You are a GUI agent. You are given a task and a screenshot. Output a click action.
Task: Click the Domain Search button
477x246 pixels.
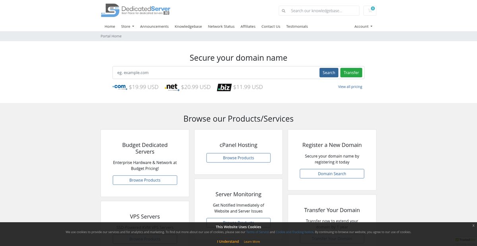click(332, 174)
